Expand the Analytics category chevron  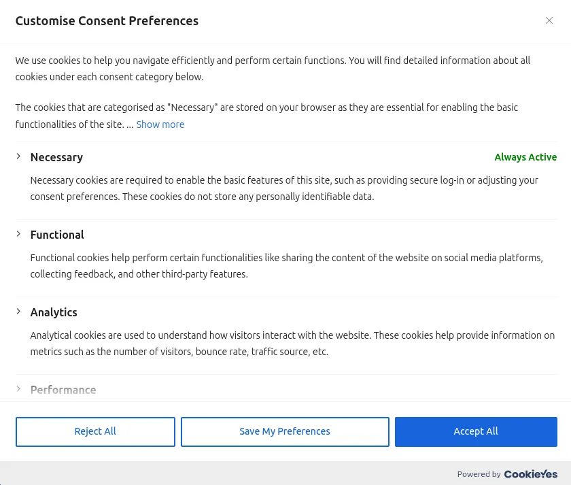18,312
